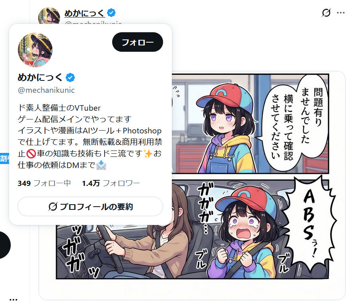Click the verified badge next to post author name
This screenshot has width=350, height=303.
tap(111, 13)
